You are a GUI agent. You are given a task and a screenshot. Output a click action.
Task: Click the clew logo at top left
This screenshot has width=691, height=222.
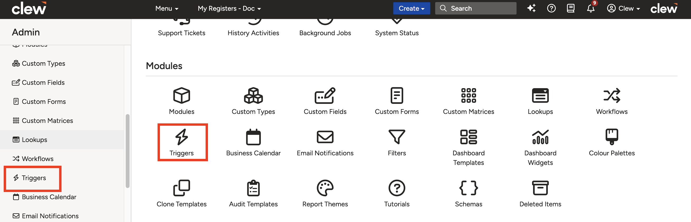coord(29,8)
